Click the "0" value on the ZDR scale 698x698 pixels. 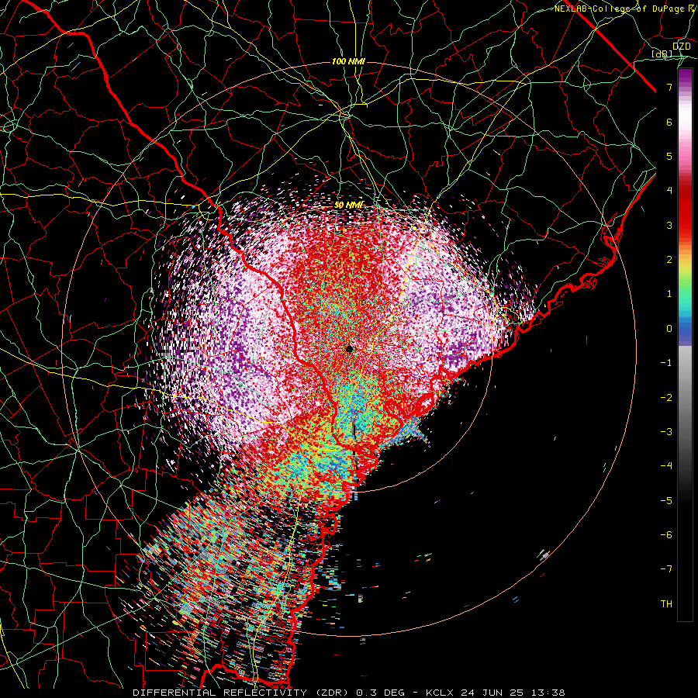(669, 328)
